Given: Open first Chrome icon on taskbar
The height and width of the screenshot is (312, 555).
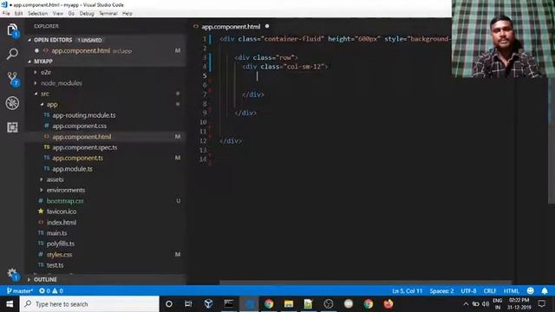Looking at the screenshot, I should pyautogui.click(x=269, y=304).
